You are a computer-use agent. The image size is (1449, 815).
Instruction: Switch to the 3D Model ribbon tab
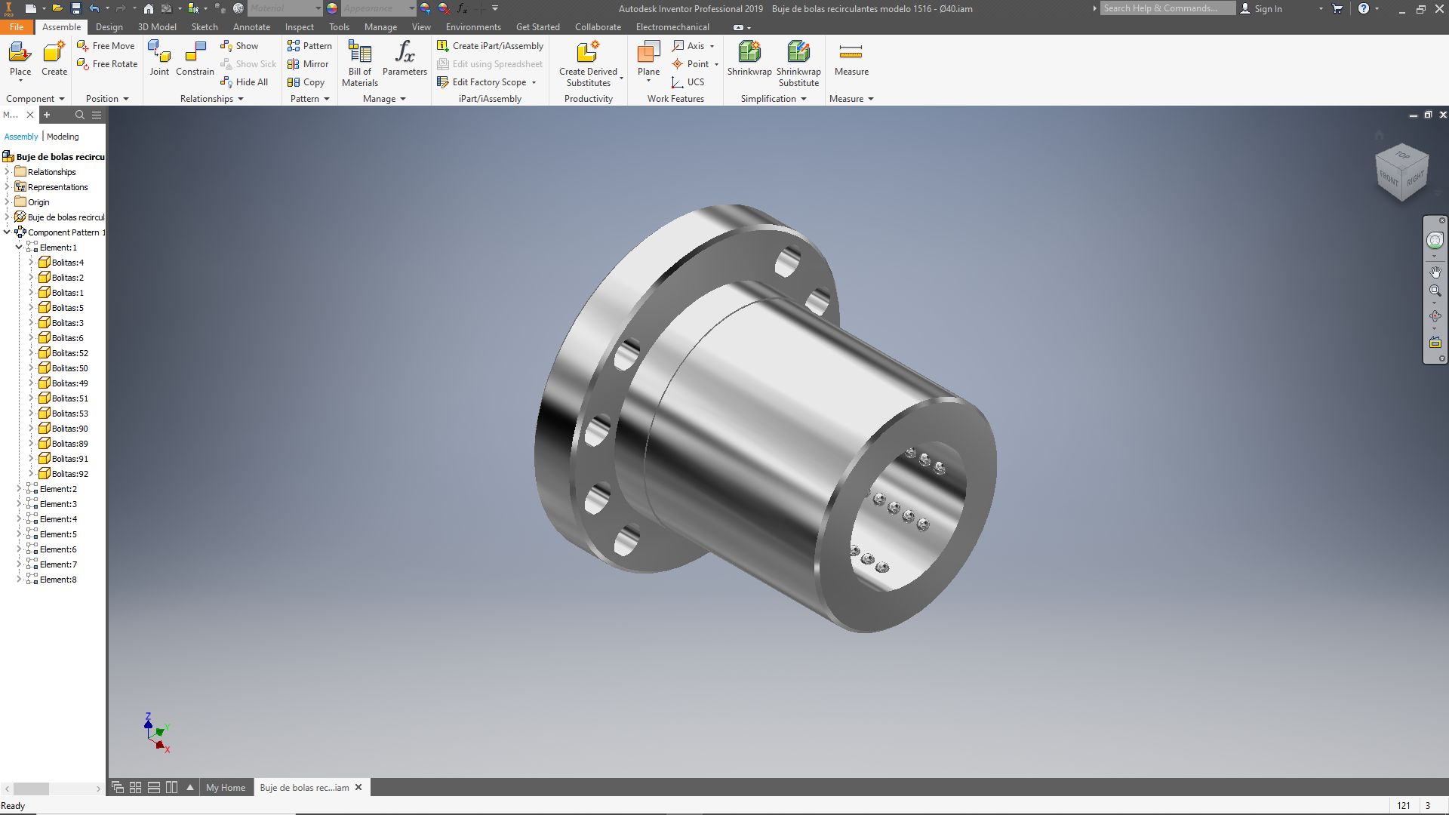point(157,27)
